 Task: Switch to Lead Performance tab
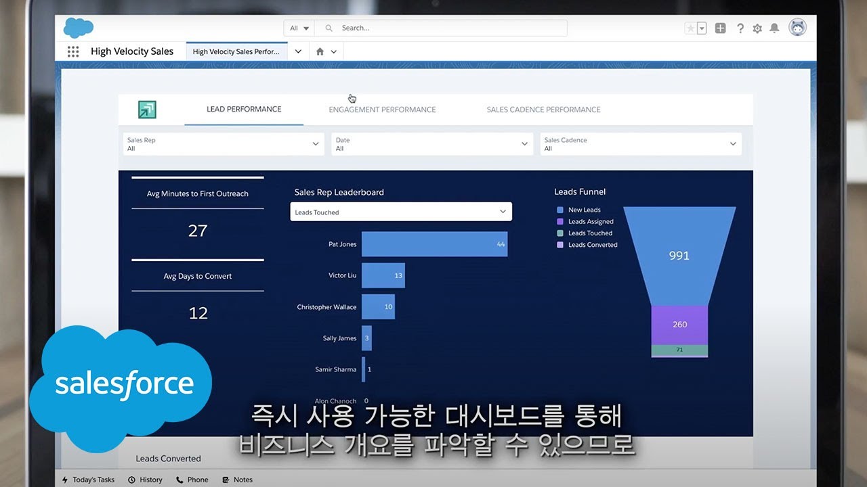[244, 109]
